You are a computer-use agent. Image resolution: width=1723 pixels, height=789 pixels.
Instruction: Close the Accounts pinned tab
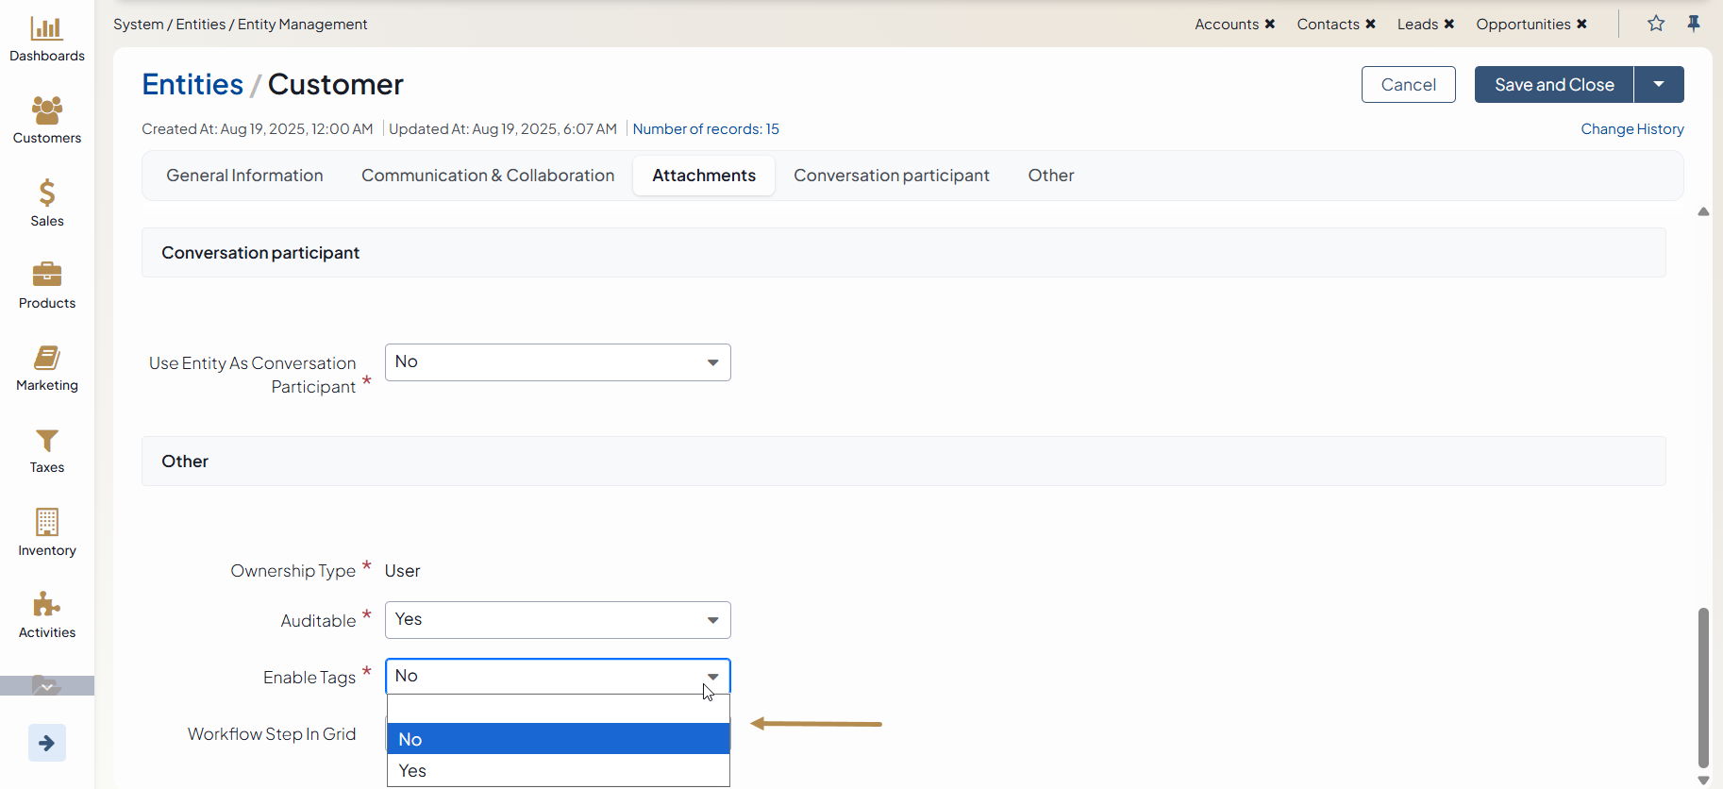1270,25
